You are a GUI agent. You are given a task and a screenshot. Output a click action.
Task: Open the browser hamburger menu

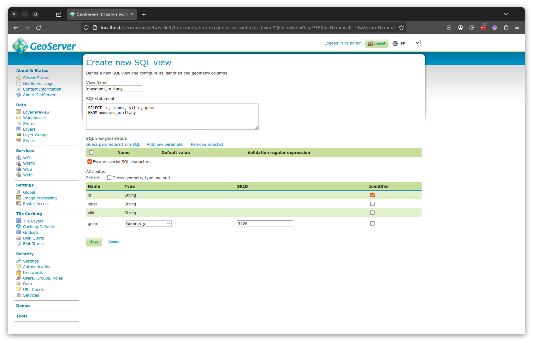coord(517,28)
